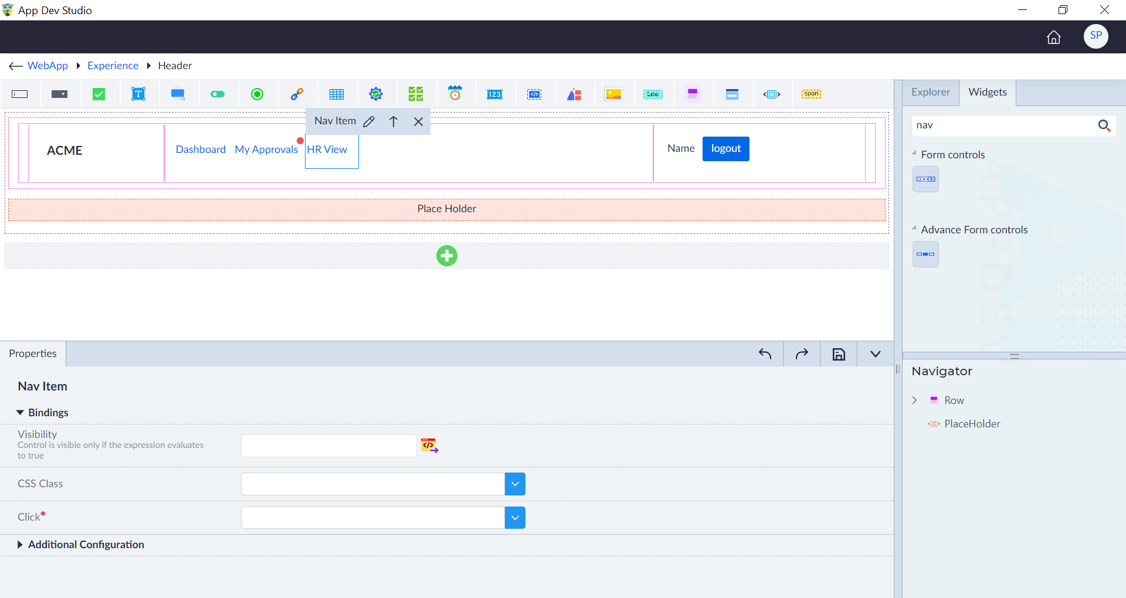Select the shapes widget icon
1126x598 pixels.
[574, 94]
